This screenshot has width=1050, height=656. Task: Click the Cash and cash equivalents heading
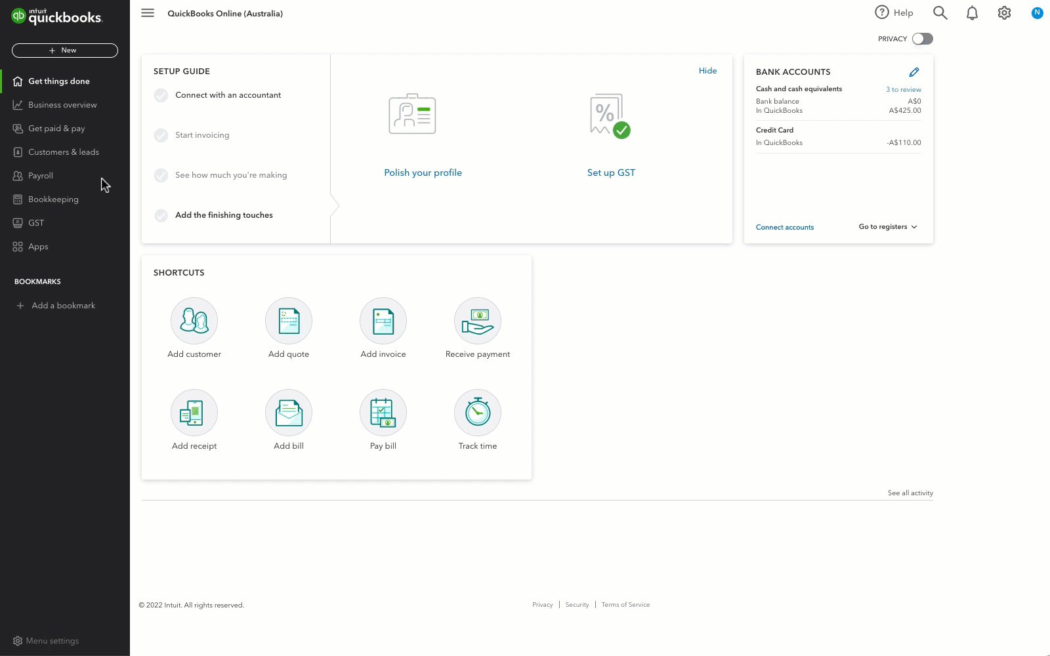pos(799,89)
